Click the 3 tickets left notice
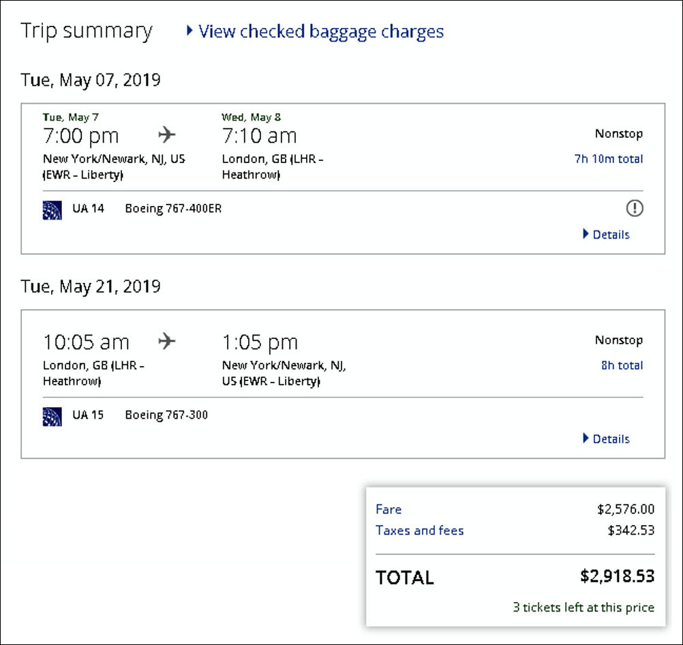The width and height of the screenshot is (683, 645). (583, 607)
